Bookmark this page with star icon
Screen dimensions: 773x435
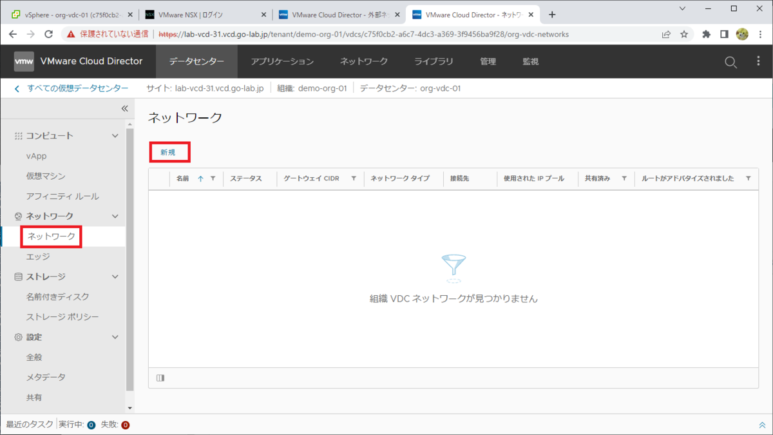tap(684, 34)
